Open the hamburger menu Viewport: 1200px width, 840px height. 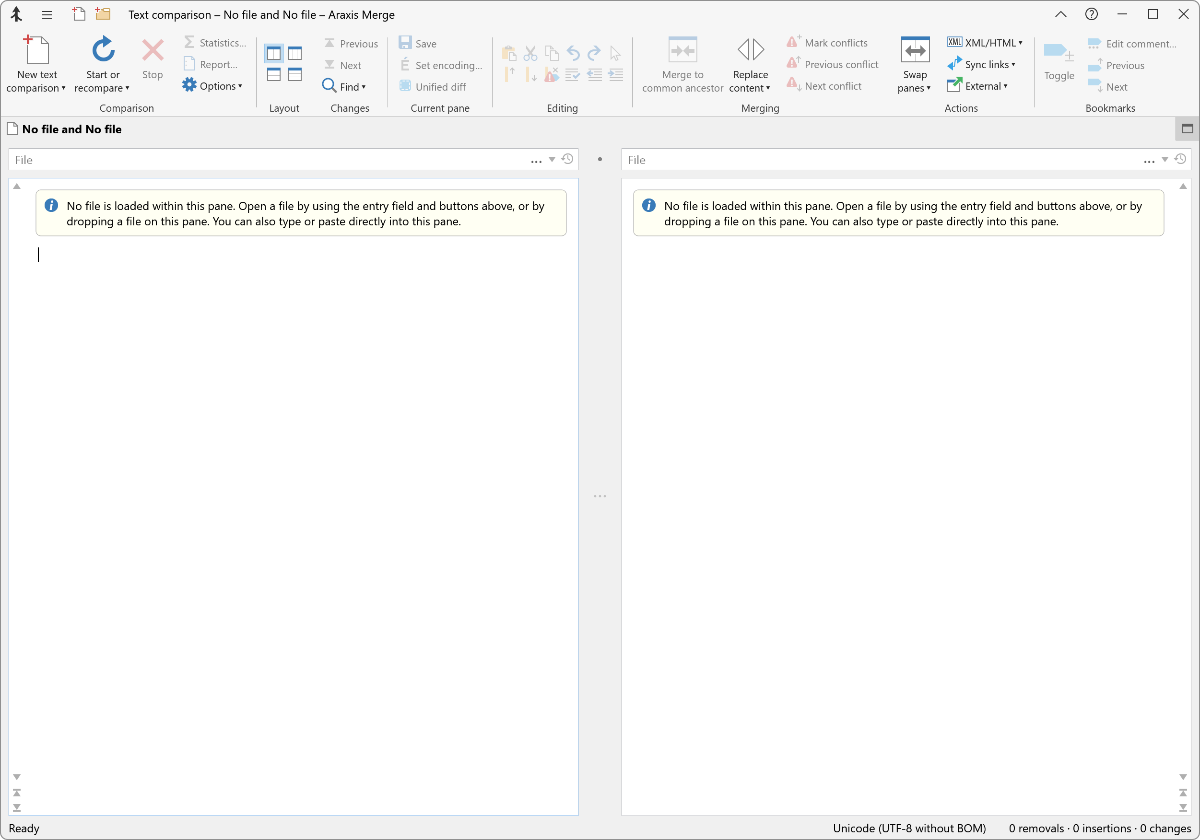[x=47, y=14]
